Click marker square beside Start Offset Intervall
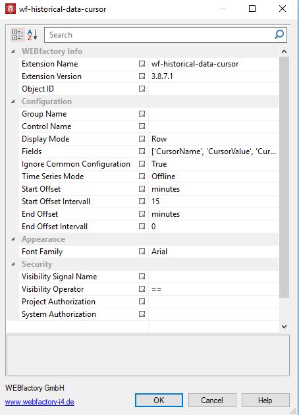Image resolution: width=299 pixels, height=415 pixels. 142,202
